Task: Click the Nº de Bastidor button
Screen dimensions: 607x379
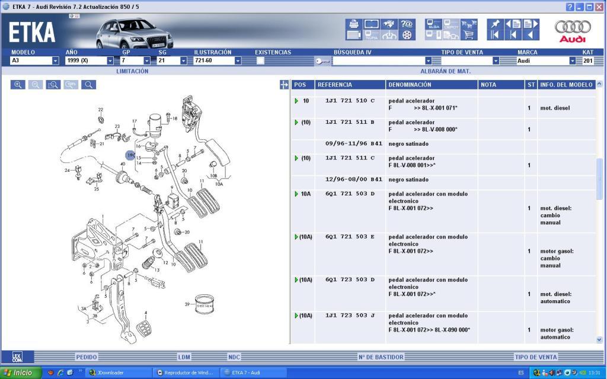Action: (x=381, y=357)
